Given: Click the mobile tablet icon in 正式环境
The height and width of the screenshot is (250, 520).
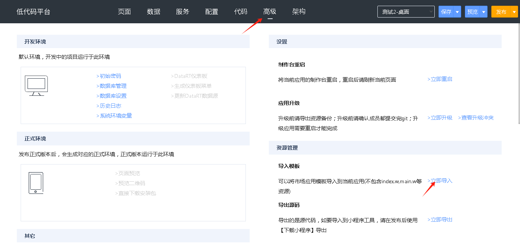Looking at the screenshot, I should [x=36, y=183].
